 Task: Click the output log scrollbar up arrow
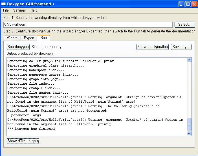point(189,60)
